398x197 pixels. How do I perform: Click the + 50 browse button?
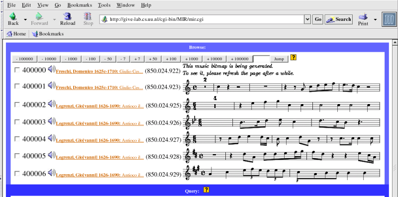click(153, 59)
